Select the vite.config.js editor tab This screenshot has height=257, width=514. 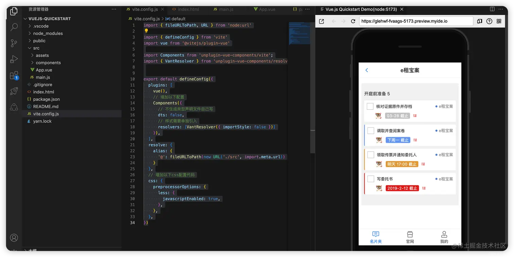click(x=145, y=9)
